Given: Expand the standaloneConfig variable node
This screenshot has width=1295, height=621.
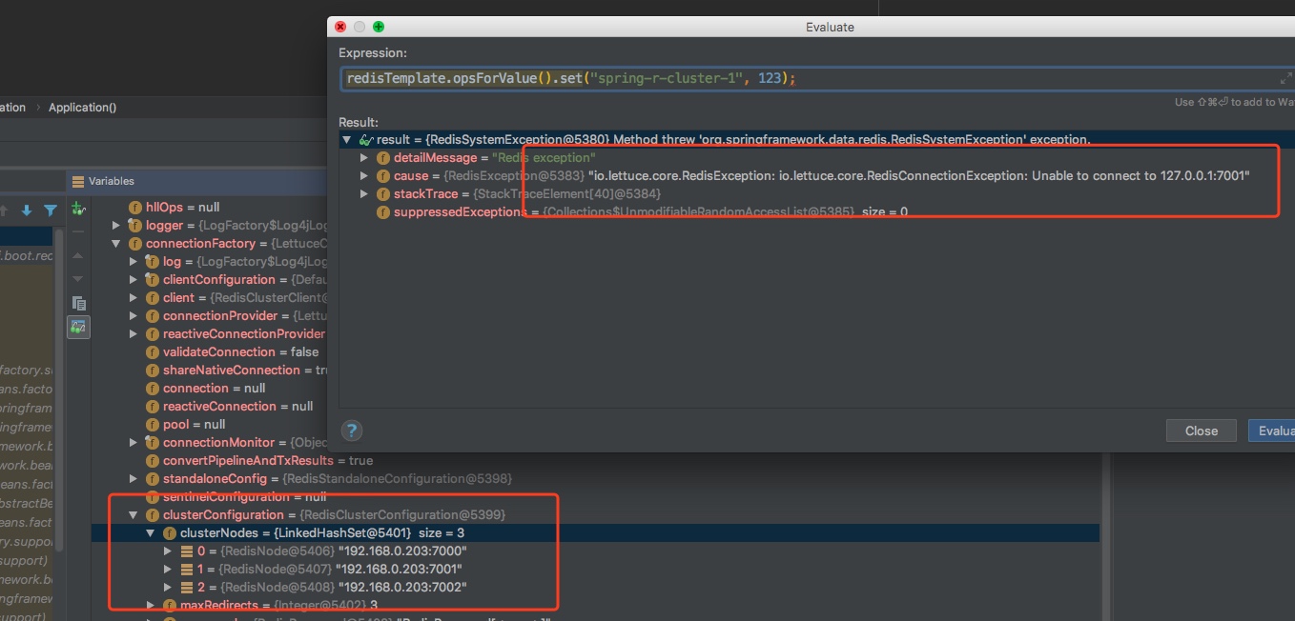Looking at the screenshot, I should pyautogui.click(x=134, y=479).
